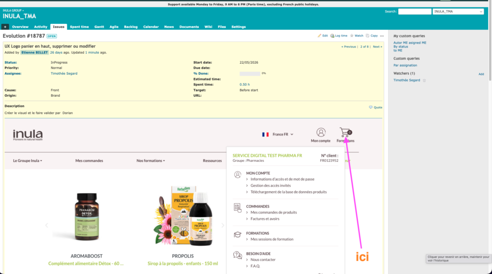492x274 pixels.
Task: Open the Wiki tab
Action: [x=209, y=27]
